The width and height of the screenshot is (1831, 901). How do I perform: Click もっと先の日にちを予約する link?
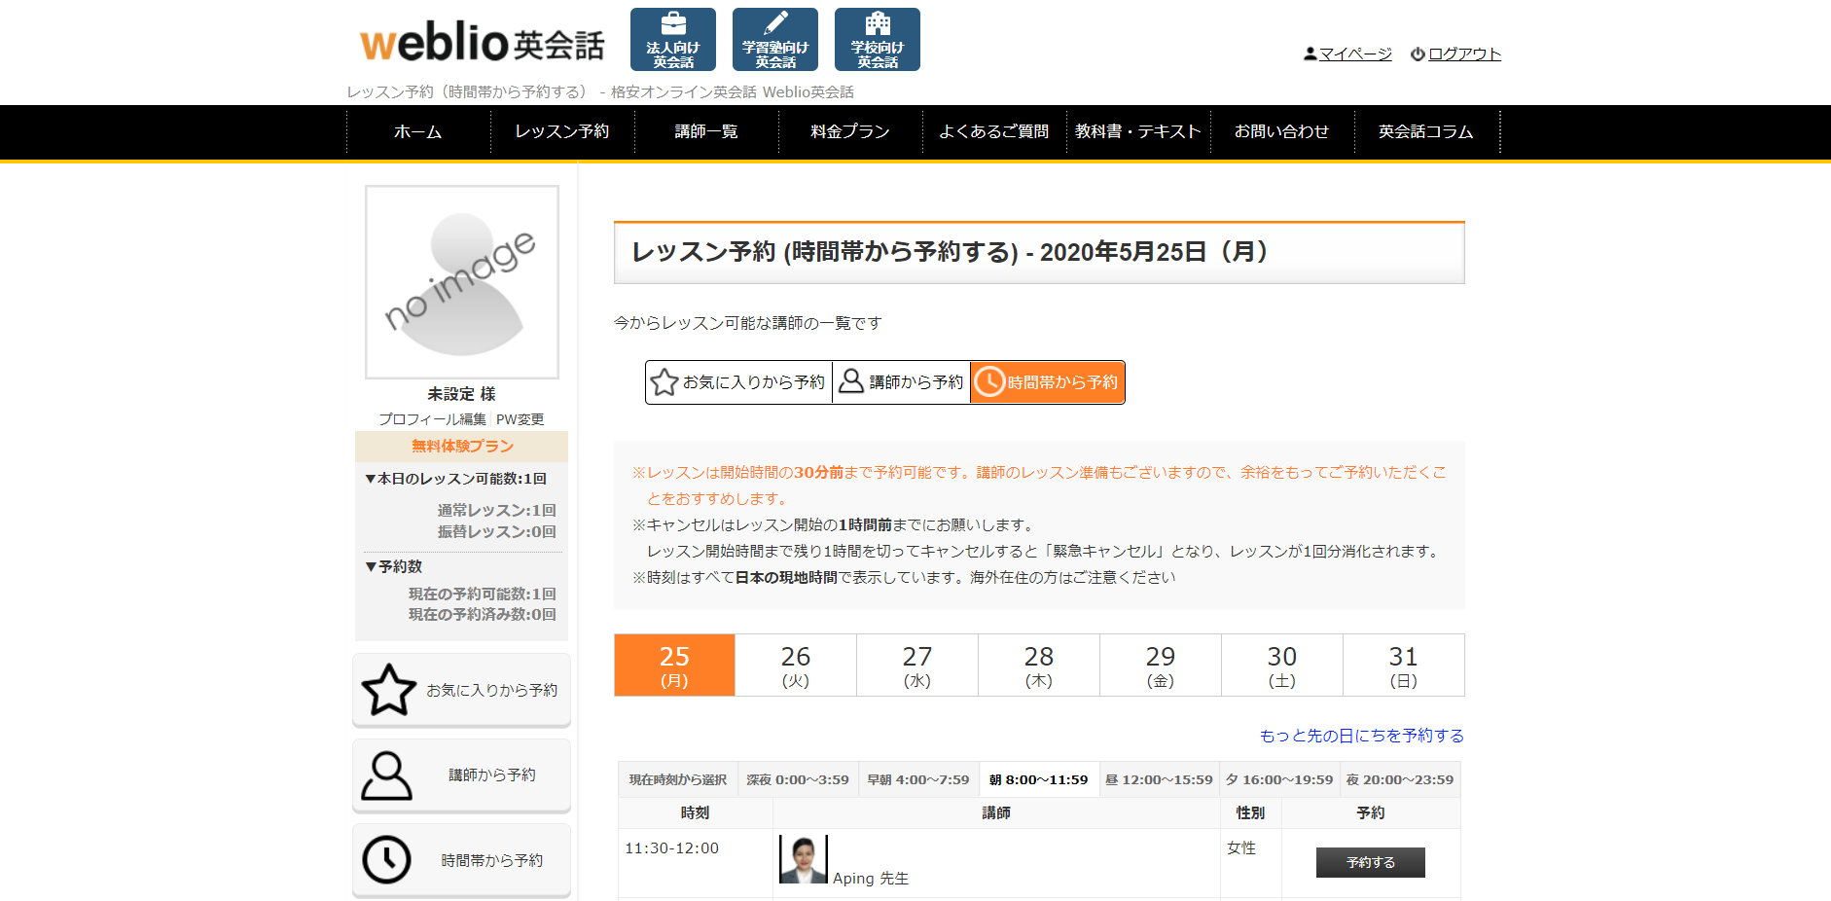click(1361, 736)
